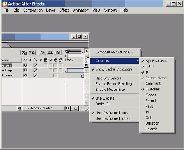This screenshot has width=184, height=150.
Task: Click the zoom-out mountain icon below timeline
Action: pos(75,108)
